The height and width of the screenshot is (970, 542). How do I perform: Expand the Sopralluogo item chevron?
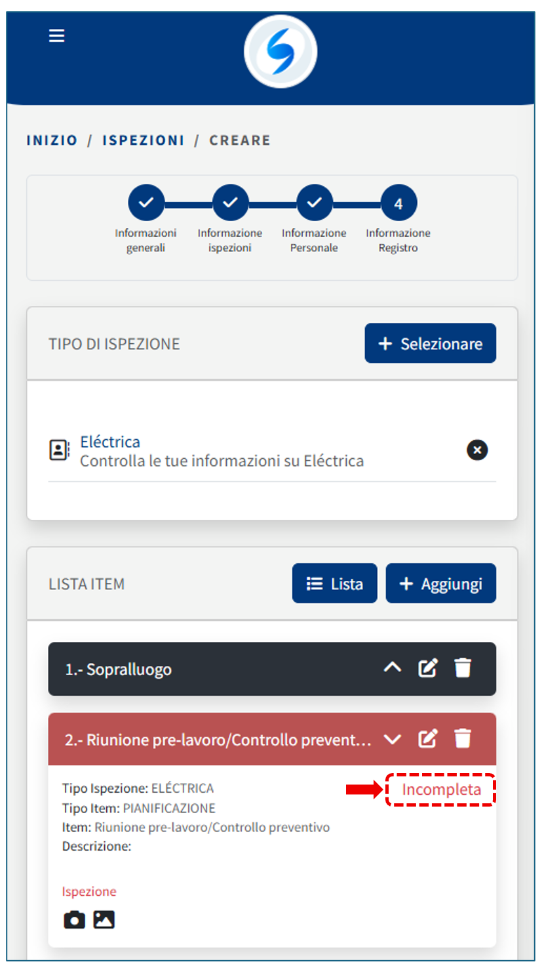pyautogui.click(x=392, y=669)
